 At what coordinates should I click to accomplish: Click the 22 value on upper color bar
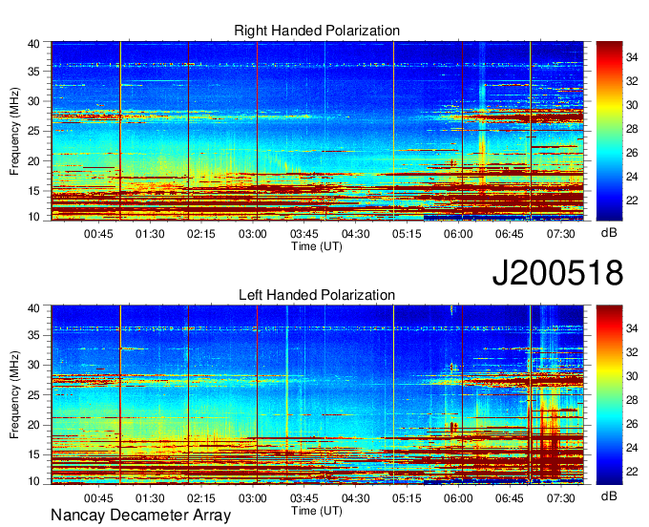click(x=632, y=200)
